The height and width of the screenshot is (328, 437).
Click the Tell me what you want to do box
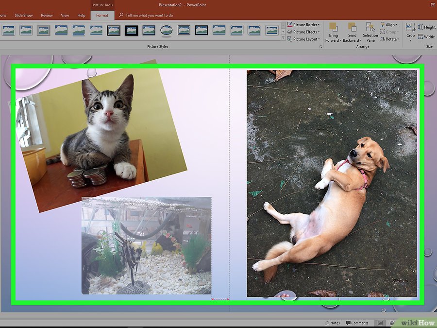click(149, 16)
